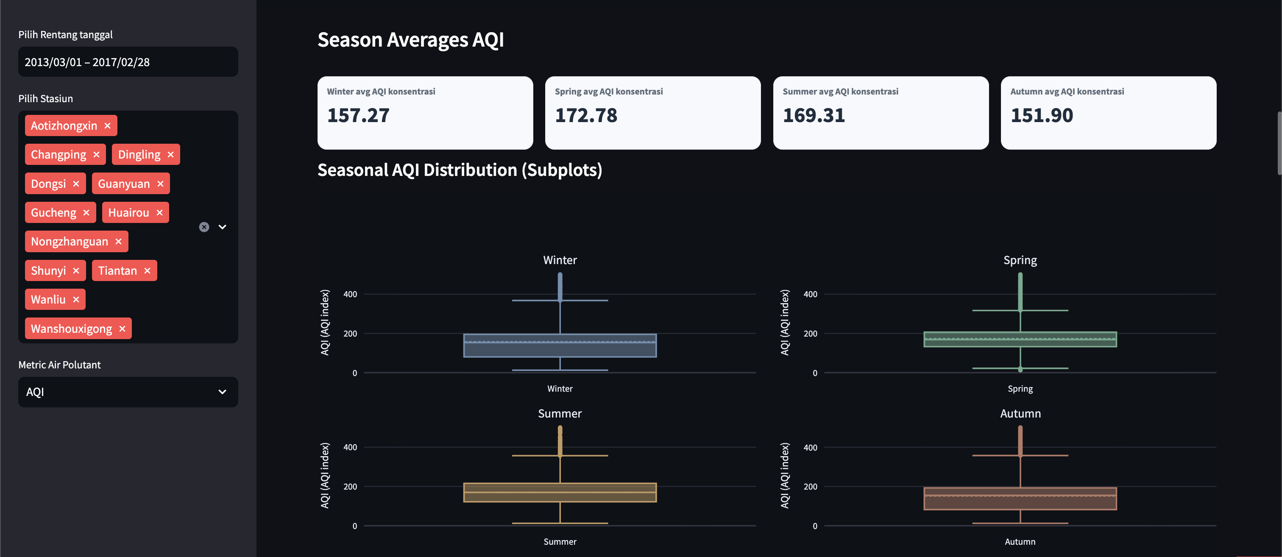Click the Spring avg AQI value 172.78

click(x=586, y=115)
